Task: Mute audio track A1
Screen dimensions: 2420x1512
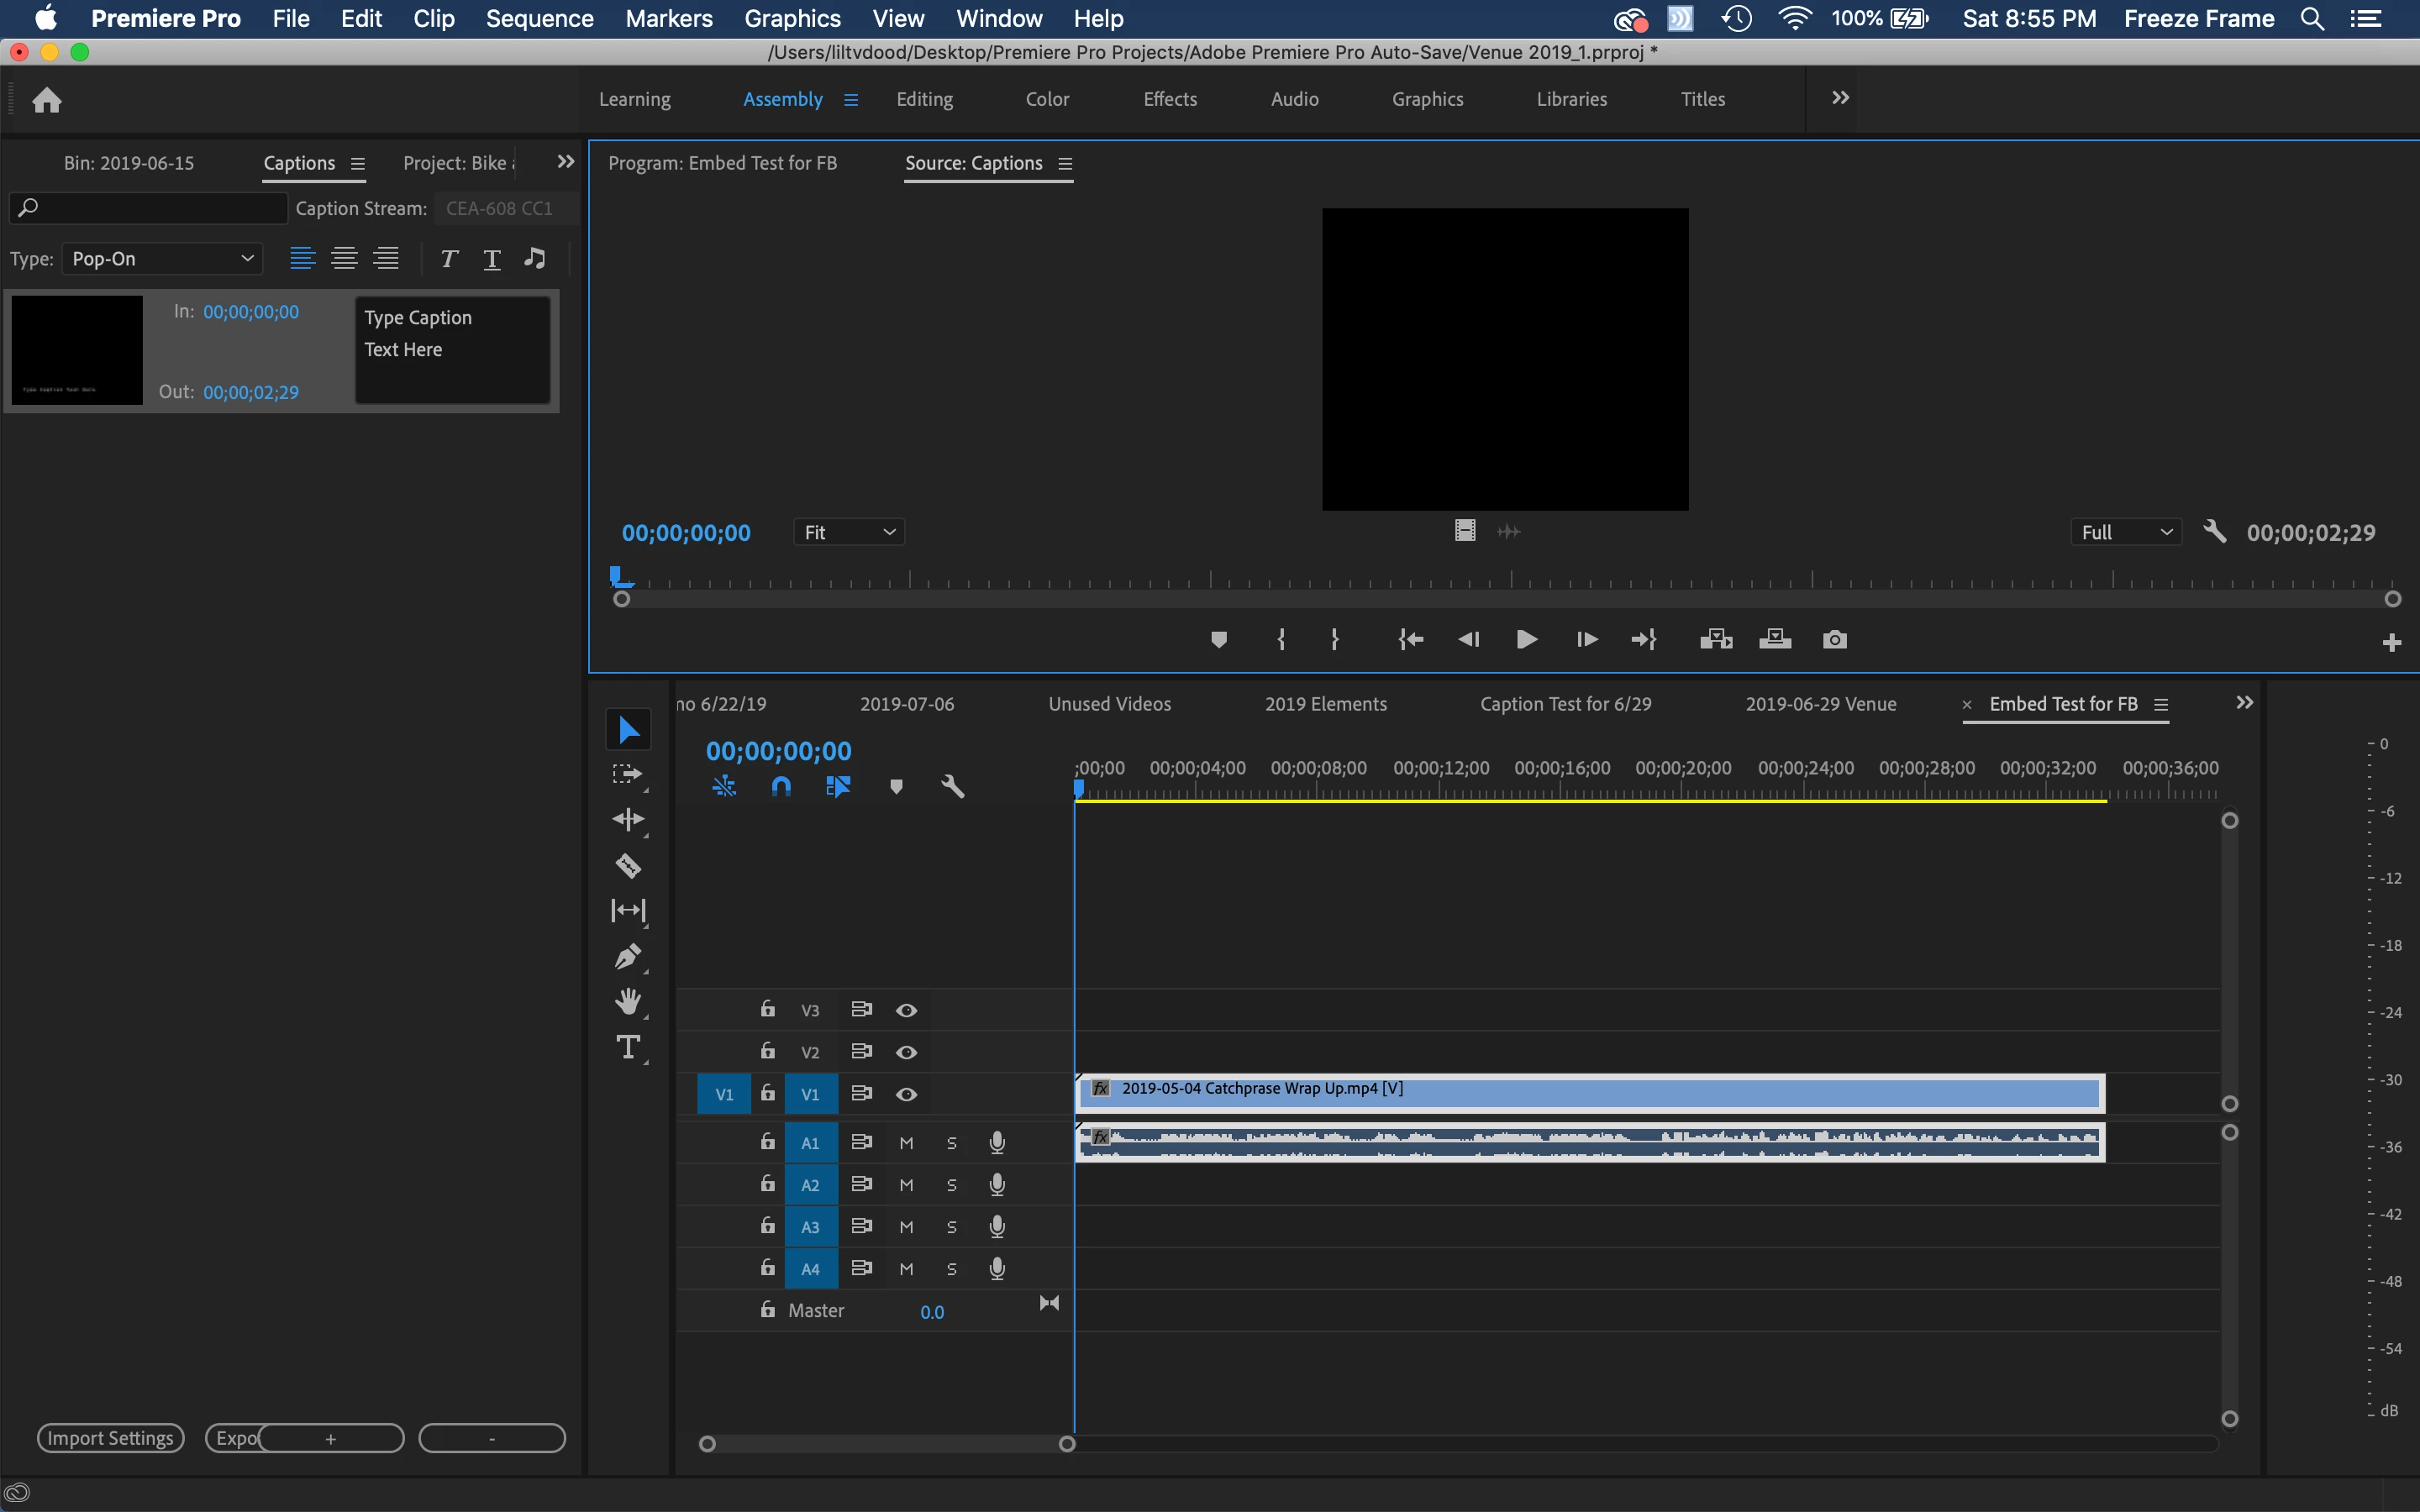Action: (906, 1143)
